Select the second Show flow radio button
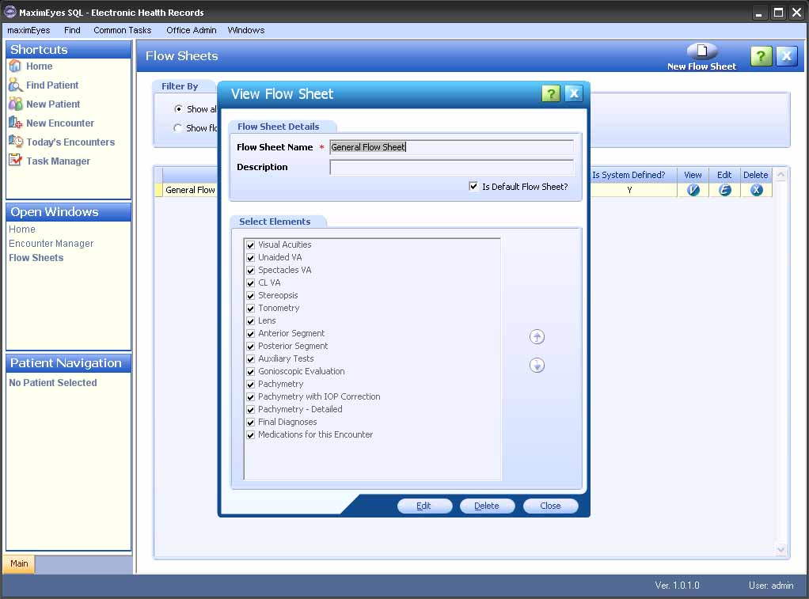Image resolution: width=809 pixels, height=599 pixels. (177, 128)
